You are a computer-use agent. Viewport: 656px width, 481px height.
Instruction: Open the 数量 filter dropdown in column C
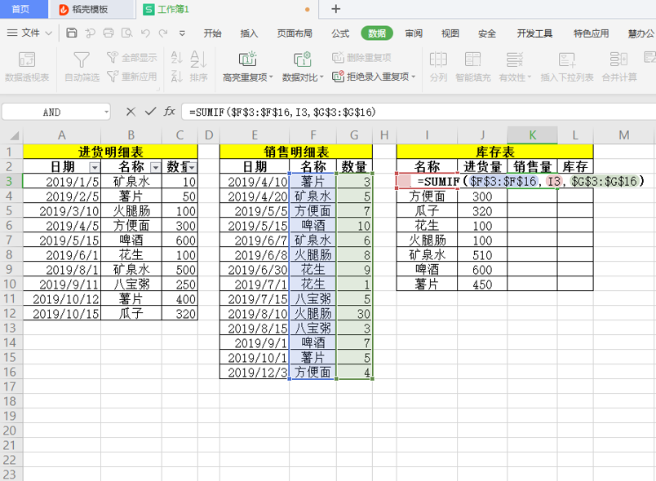click(192, 168)
